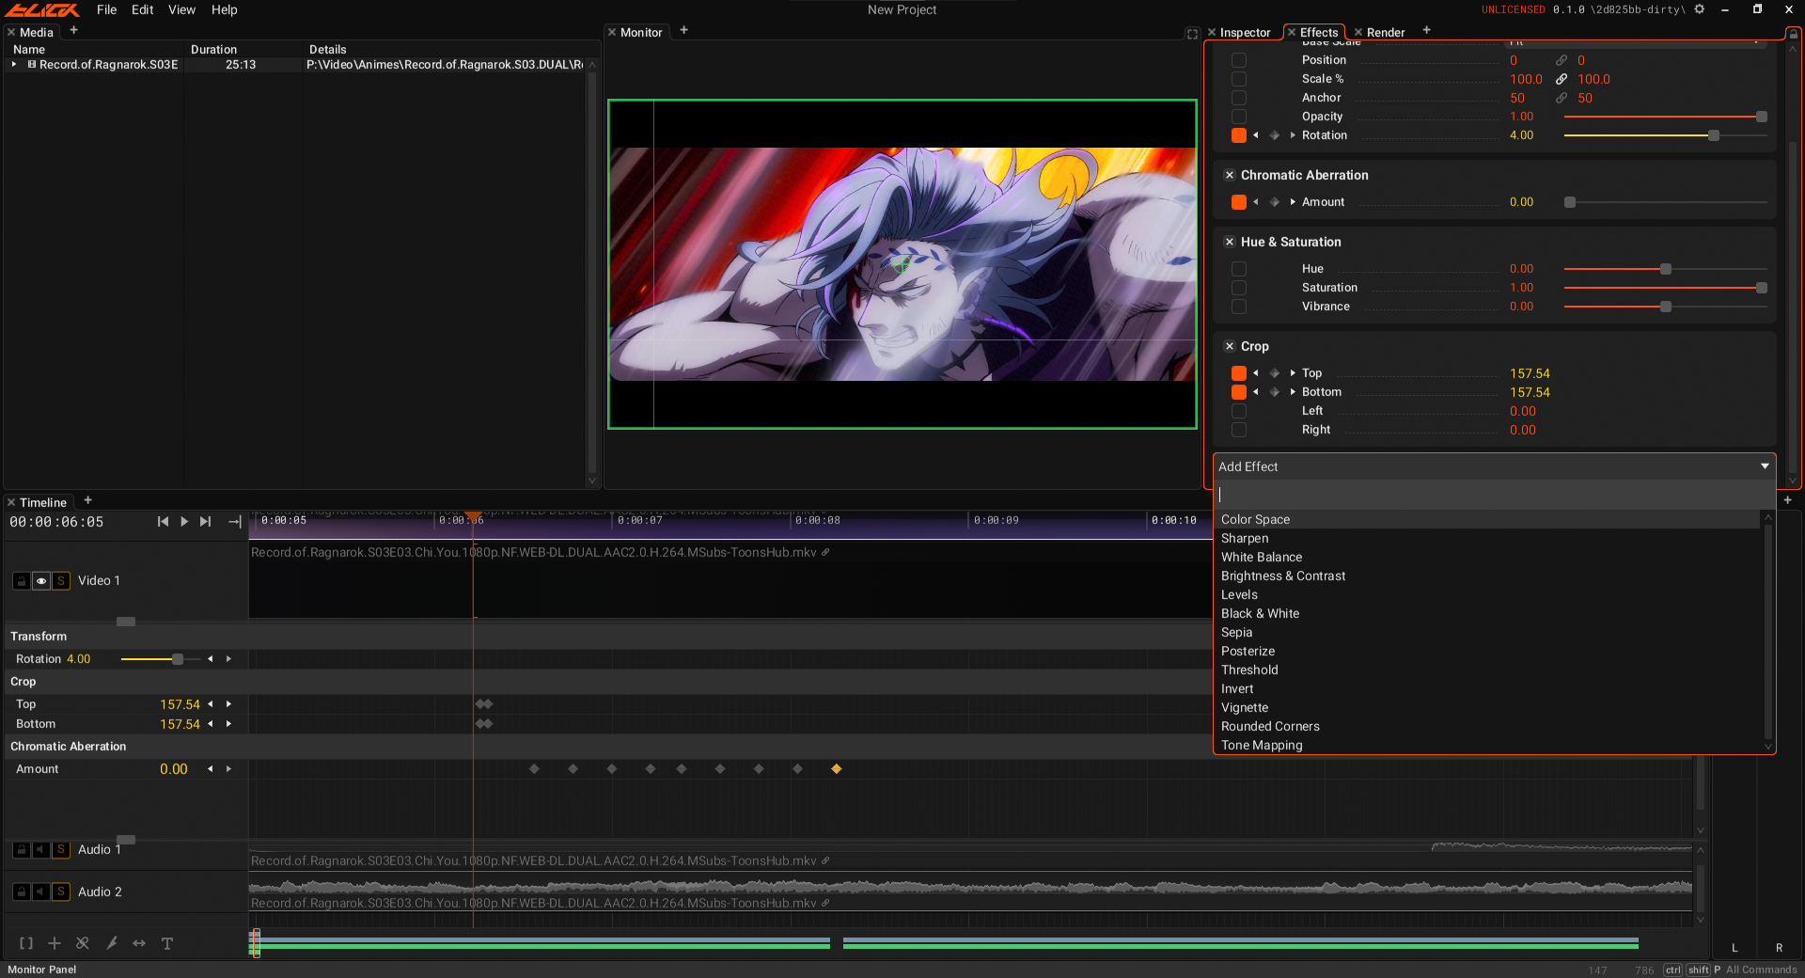Click the lock icon on Effects panel
Viewport: 1805px width, 978px height.
(x=1793, y=34)
